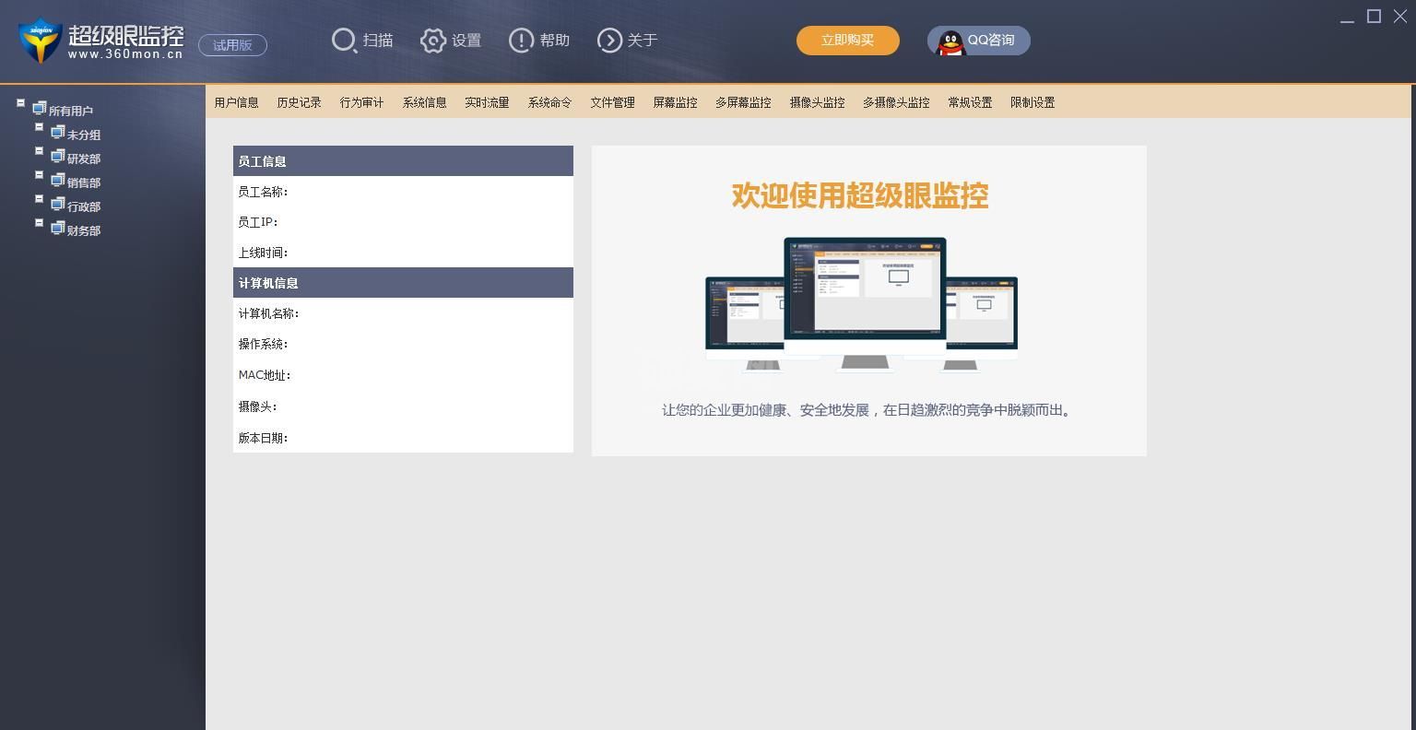Click the MAC地址 field row
This screenshot has width=1416, height=730.
(x=403, y=375)
